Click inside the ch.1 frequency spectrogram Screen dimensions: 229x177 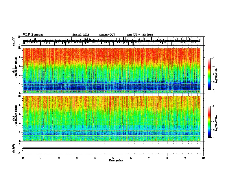(x=112, y=71)
